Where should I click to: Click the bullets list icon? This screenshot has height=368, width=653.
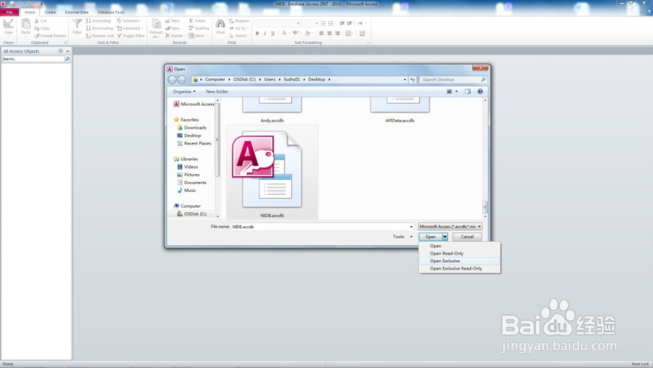pyautogui.click(x=323, y=24)
